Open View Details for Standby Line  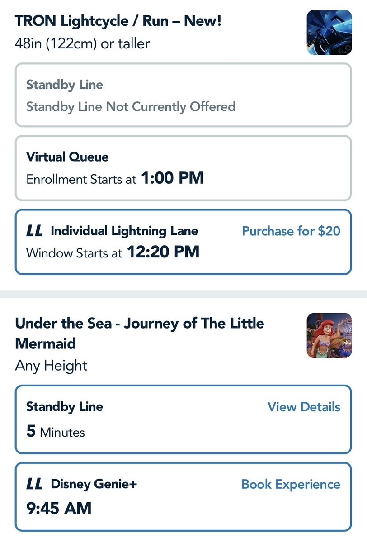(304, 406)
